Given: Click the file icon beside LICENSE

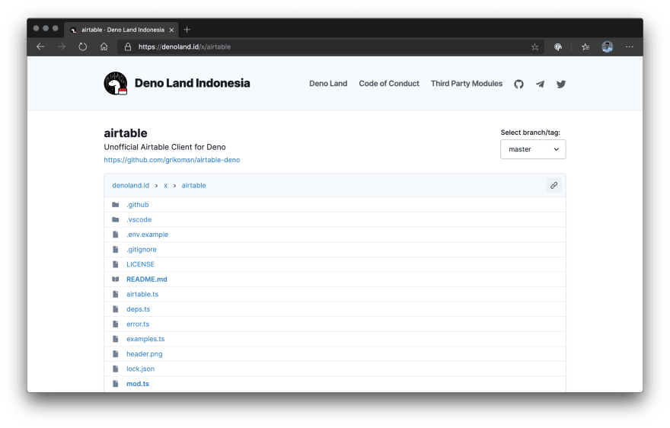Looking at the screenshot, I should pos(116,264).
